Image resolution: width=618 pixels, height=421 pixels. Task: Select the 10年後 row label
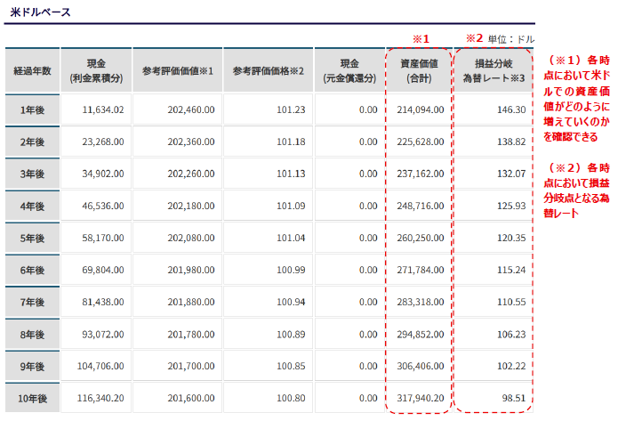coord(32,399)
